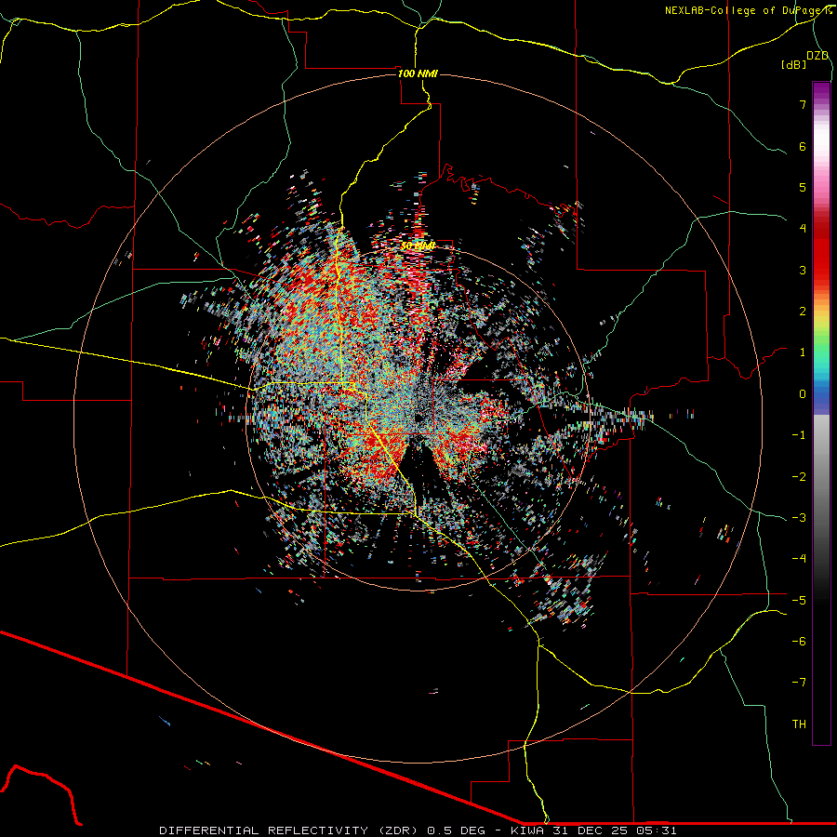Click the legend value 3 label
This screenshot has width=837, height=837.
pyautogui.click(x=803, y=270)
